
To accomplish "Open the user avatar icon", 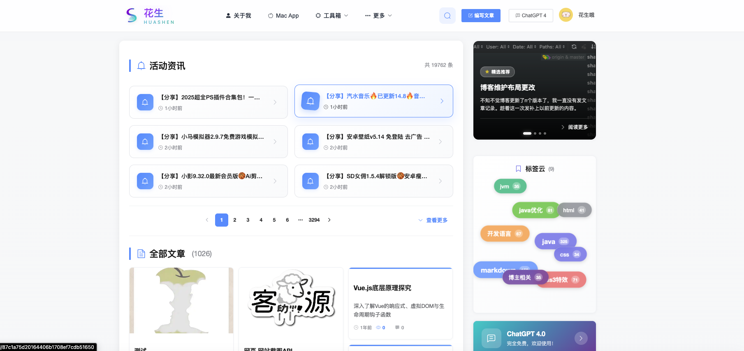I will (566, 15).
